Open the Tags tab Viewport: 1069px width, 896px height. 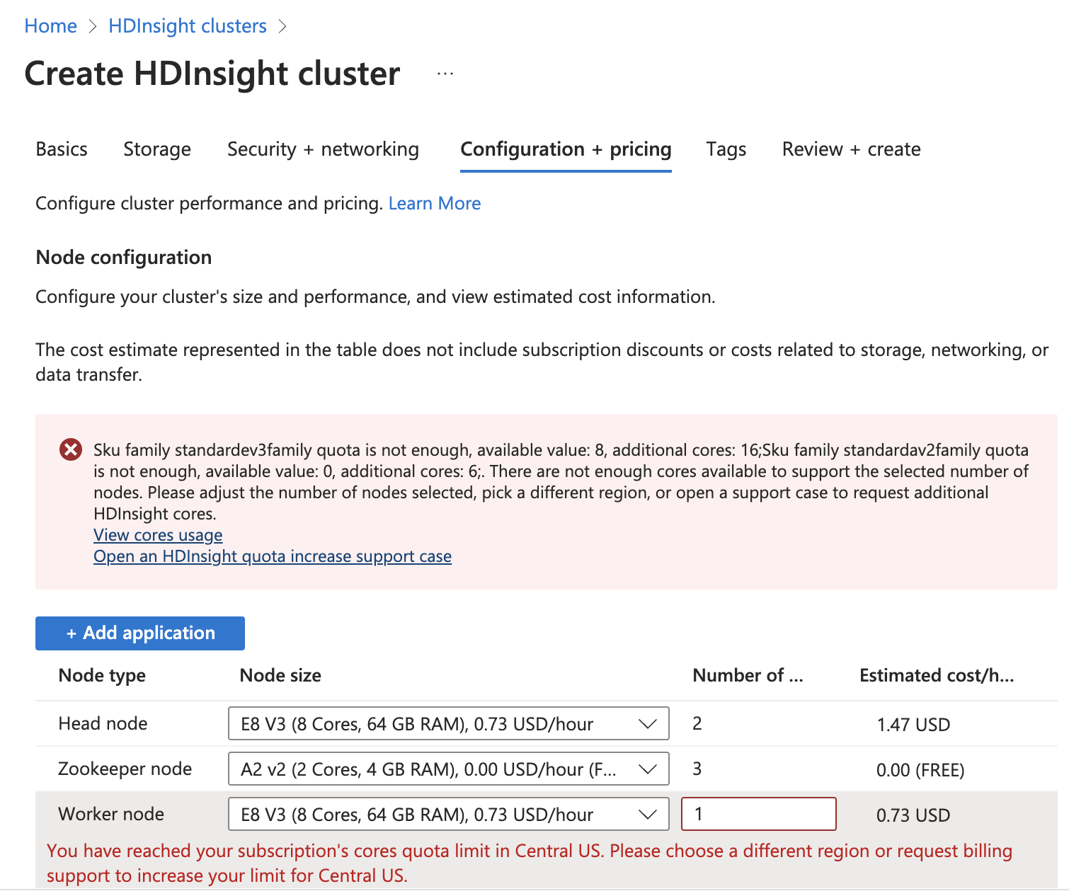(x=726, y=149)
